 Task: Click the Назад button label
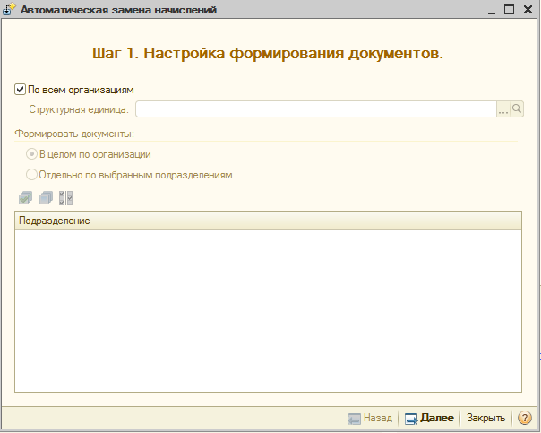377,419
